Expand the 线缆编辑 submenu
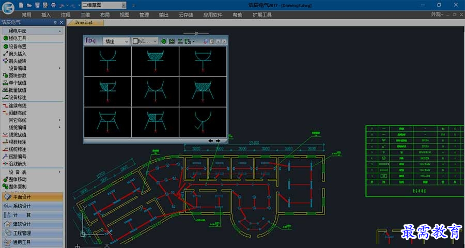The width and height of the screenshot is (465, 248). coord(33,128)
